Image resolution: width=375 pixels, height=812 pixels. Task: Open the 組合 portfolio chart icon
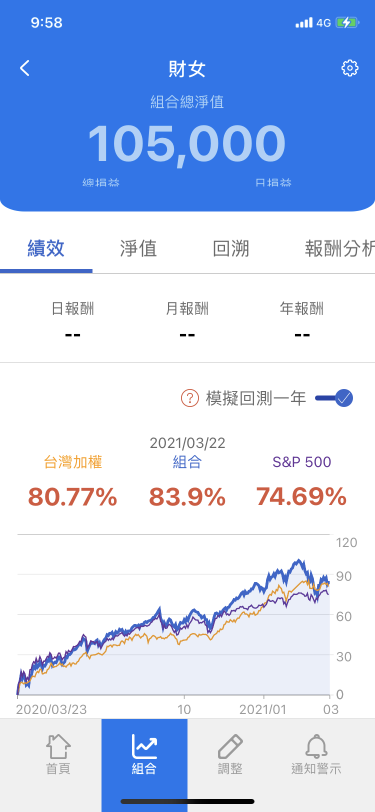coord(144,747)
